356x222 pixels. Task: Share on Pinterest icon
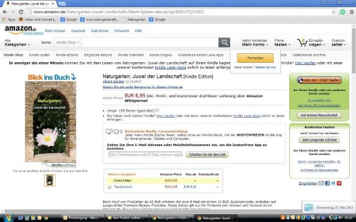(339, 183)
